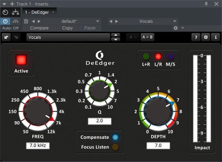Select L+R channel mode

146,56
